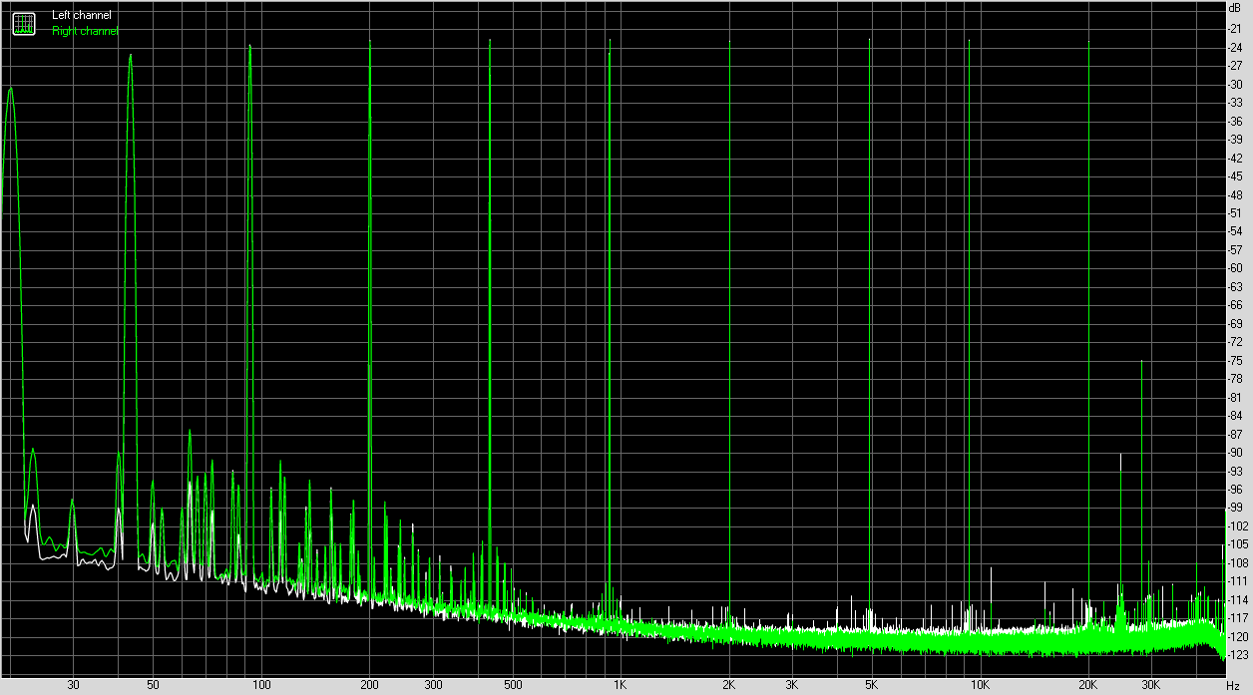This screenshot has width=1253, height=695.
Task: Select the "Right channel" legend label
Action: coord(85,31)
